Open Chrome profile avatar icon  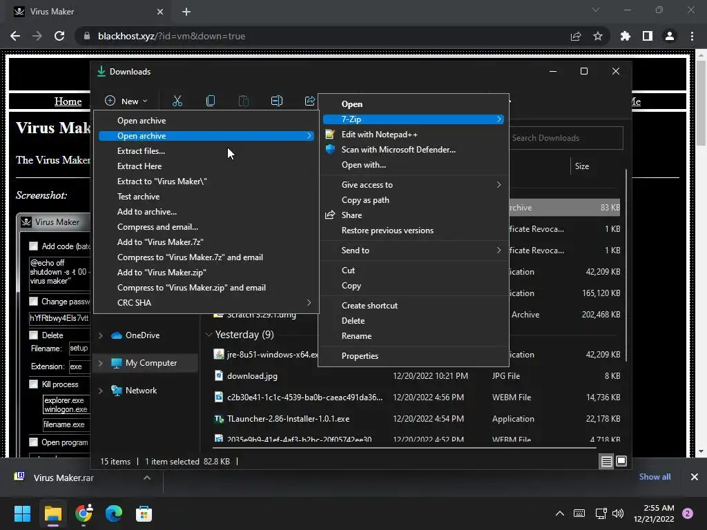pyautogui.click(x=670, y=36)
